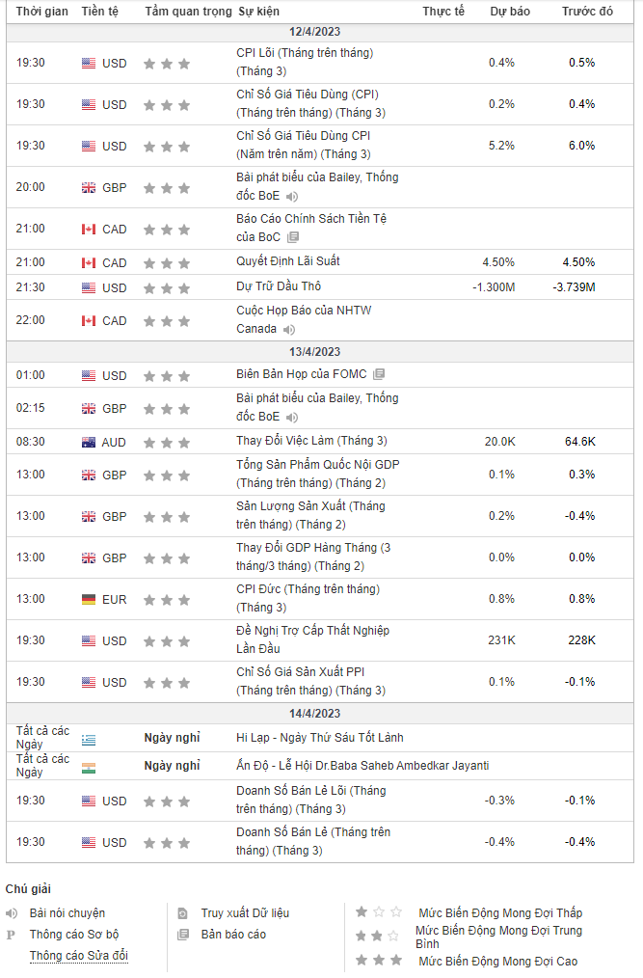
Task: Click Greece flag on Good Friday holiday row
Action: coord(89,738)
